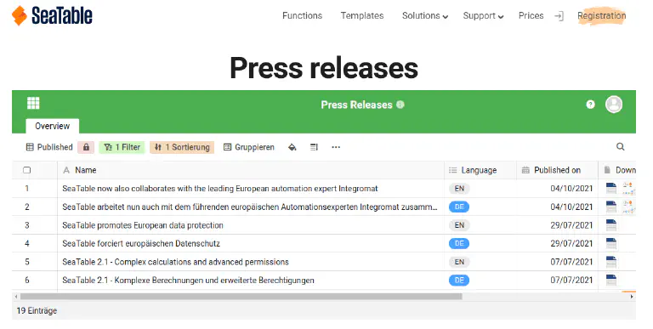Image resolution: width=653 pixels, height=329 pixels.
Task: Switch to the Overview tab
Action: (x=53, y=126)
